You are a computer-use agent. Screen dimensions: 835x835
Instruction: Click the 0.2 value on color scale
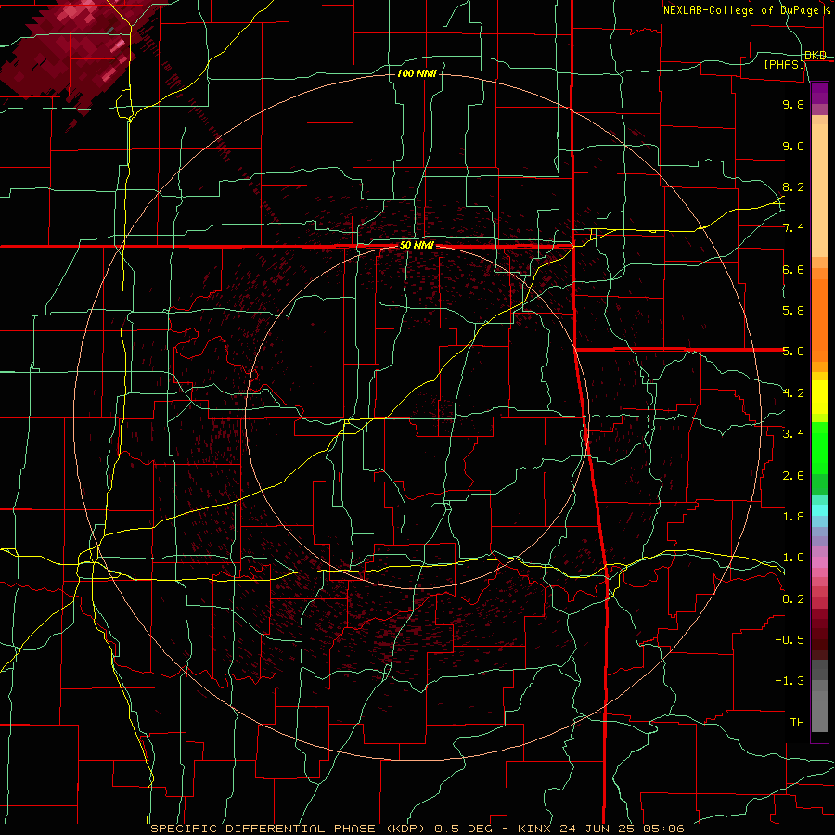[x=793, y=599]
